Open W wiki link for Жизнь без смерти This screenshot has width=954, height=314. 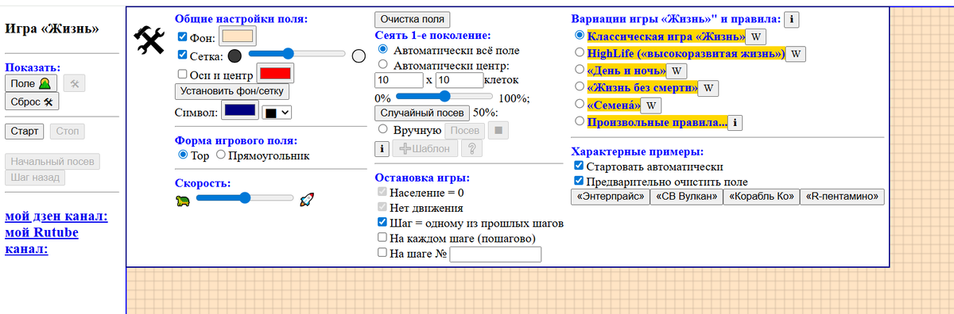click(709, 88)
